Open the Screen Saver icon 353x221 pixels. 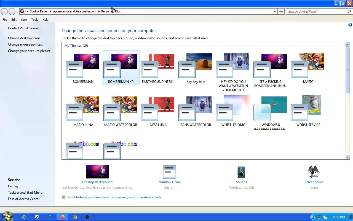point(314,172)
